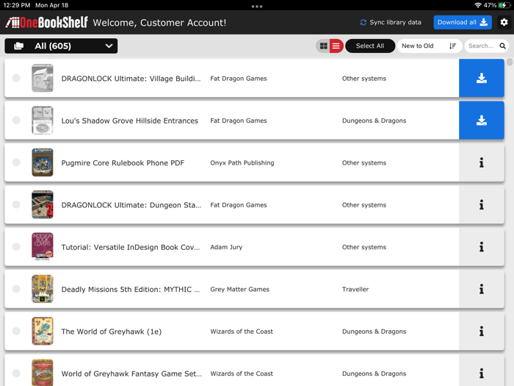Select the Deadly Missions 5th Edition checkbox
This screenshot has width=514, height=386.
pyautogui.click(x=16, y=289)
